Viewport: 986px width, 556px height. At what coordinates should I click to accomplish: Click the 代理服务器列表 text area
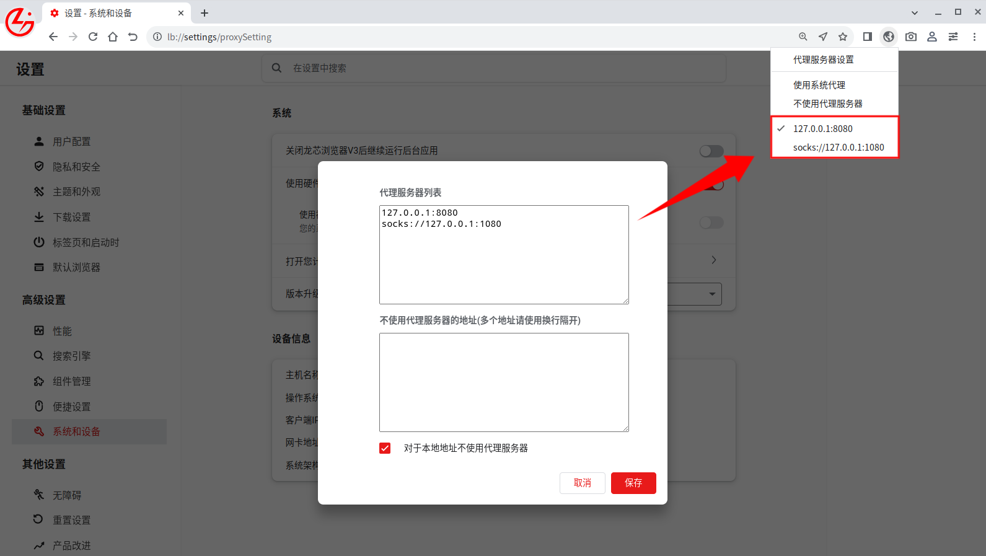(504, 255)
